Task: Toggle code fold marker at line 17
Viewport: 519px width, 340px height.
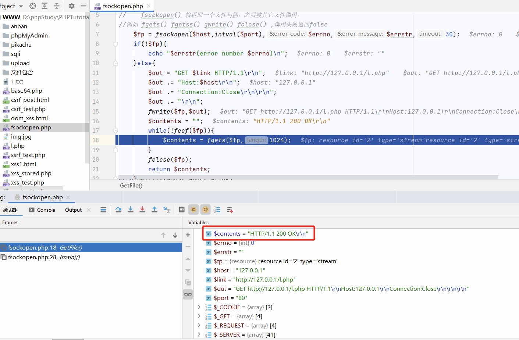Action: click(115, 131)
